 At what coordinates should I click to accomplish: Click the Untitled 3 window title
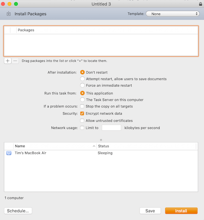click(101, 4)
